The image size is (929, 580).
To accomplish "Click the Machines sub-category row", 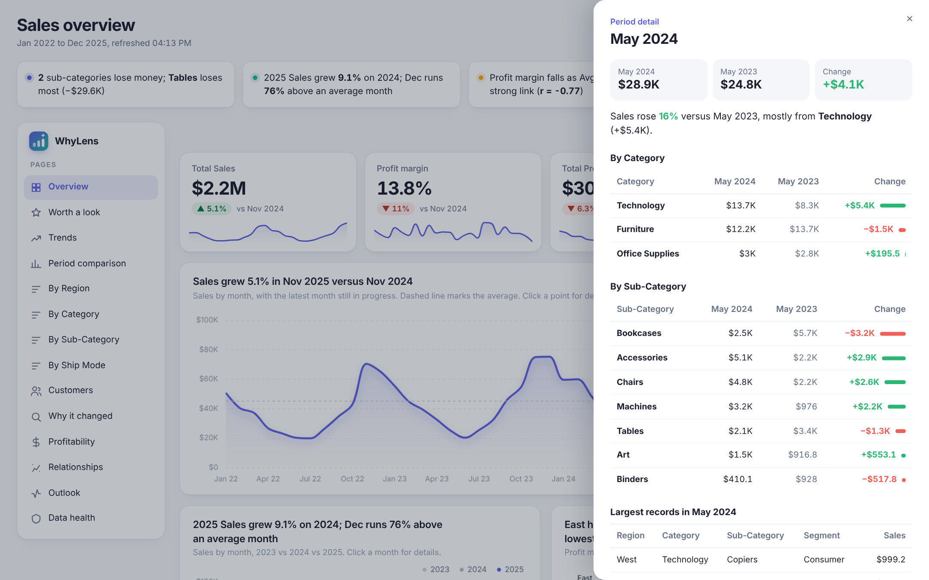I will (761, 406).
